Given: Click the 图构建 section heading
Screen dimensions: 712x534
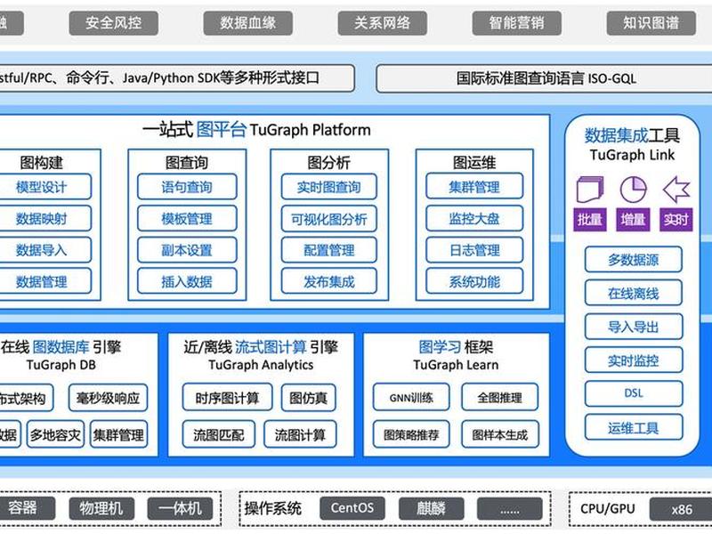Looking at the screenshot, I should 41,162.
